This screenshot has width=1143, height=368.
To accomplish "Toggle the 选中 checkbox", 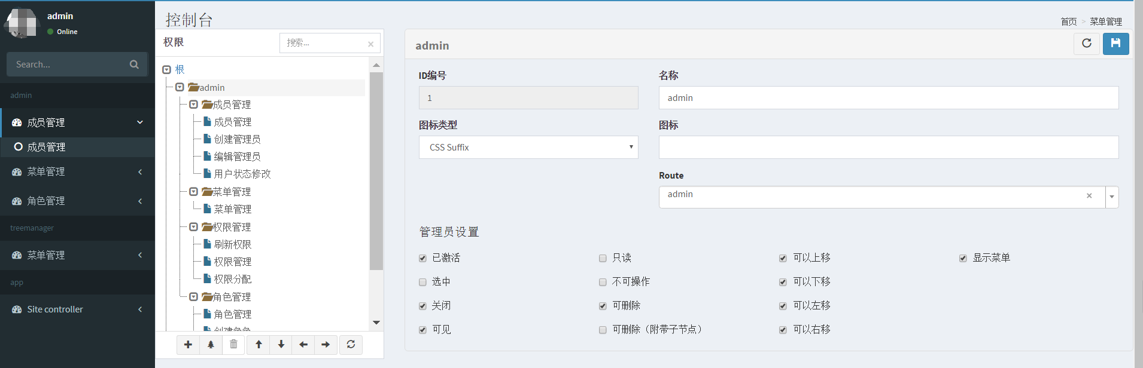I will coord(422,282).
